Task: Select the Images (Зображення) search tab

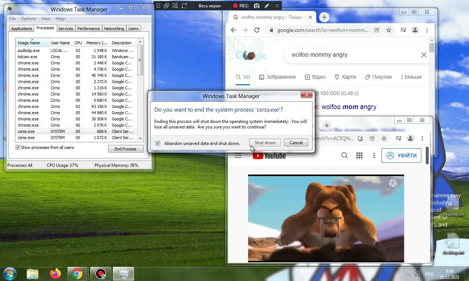Action: 277,77
